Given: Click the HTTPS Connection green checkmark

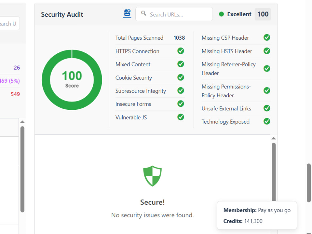Looking at the screenshot, I should (181, 51).
